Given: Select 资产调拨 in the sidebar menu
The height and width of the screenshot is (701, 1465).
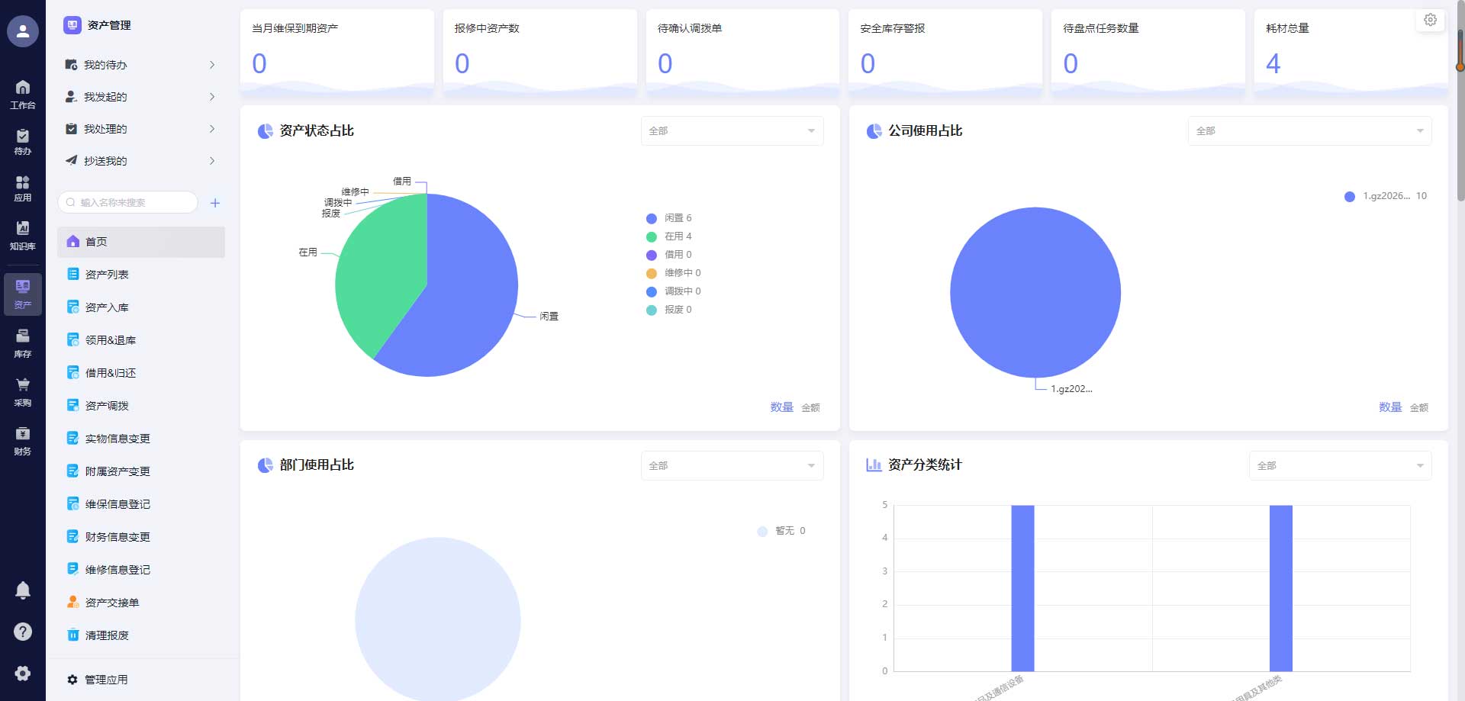Looking at the screenshot, I should pos(107,406).
